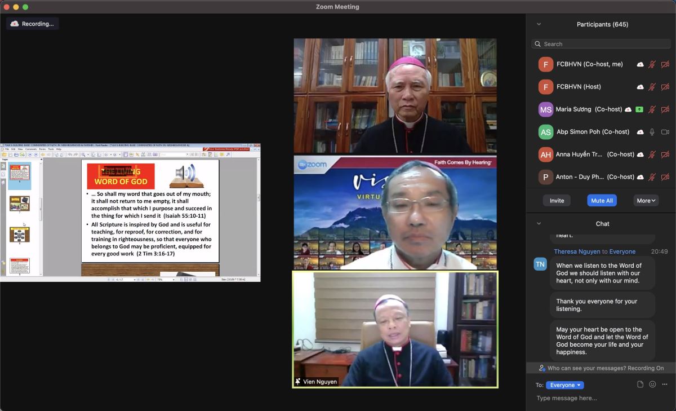Unmute Maria Sương's microphone

point(652,109)
